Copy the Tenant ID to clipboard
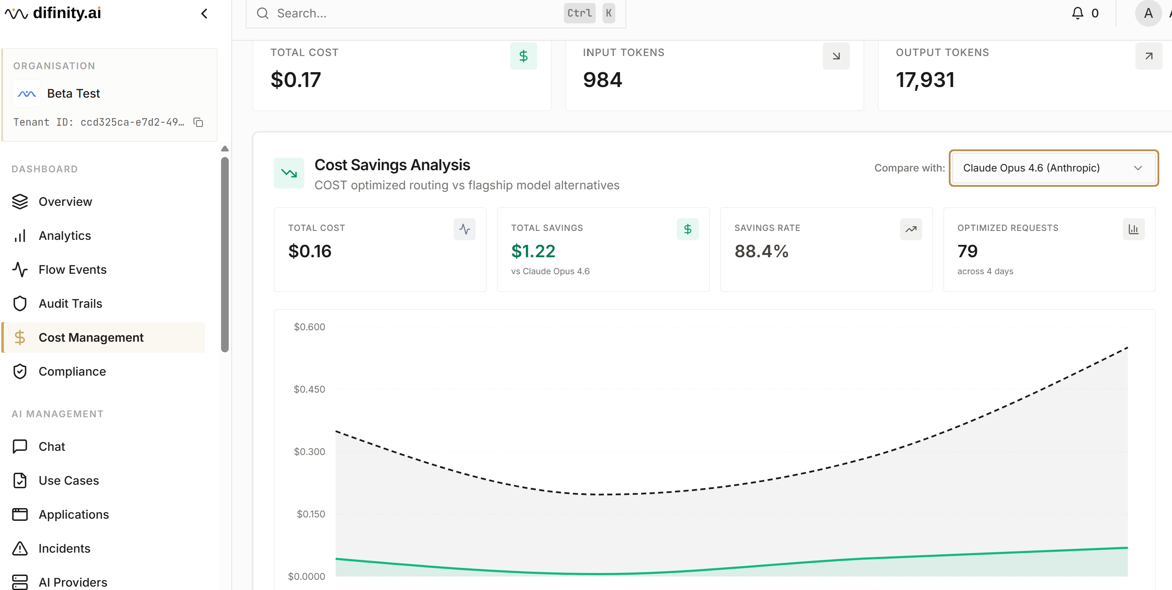Viewport: 1172px width, 590px height. [x=198, y=122]
